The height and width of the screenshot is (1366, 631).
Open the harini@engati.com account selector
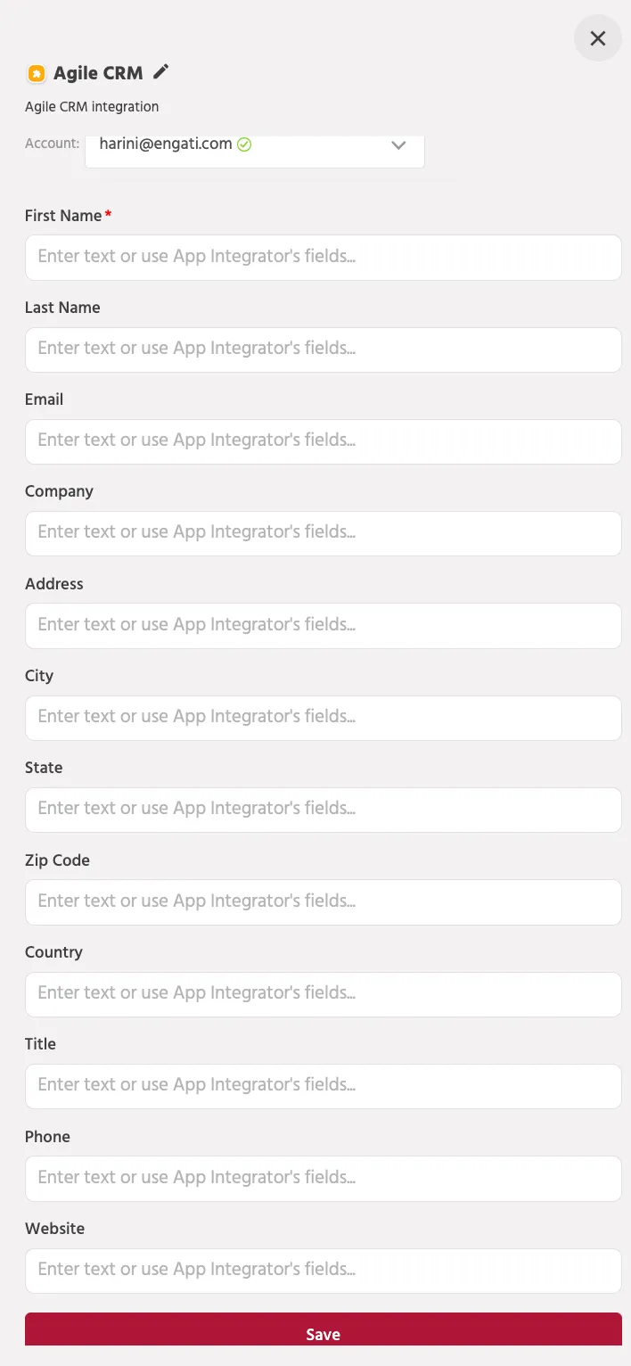point(255,148)
